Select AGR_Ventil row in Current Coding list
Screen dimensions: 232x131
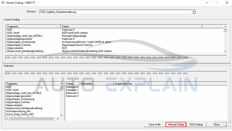click(x=13, y=33)
